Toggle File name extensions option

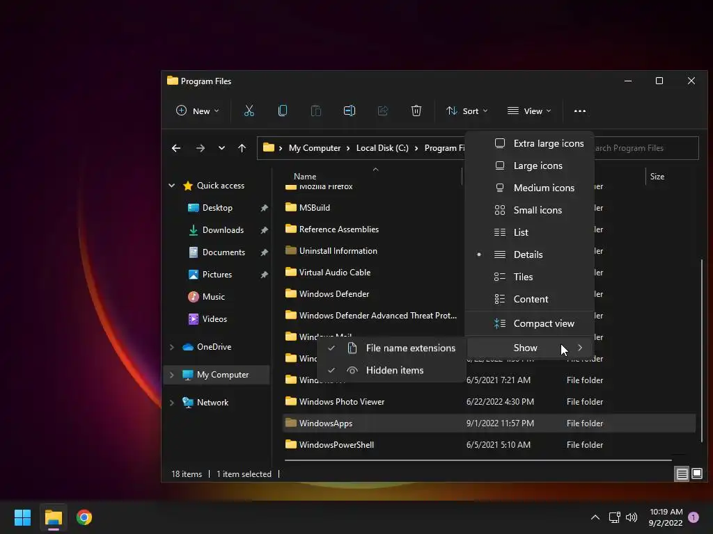pos(392,348)
